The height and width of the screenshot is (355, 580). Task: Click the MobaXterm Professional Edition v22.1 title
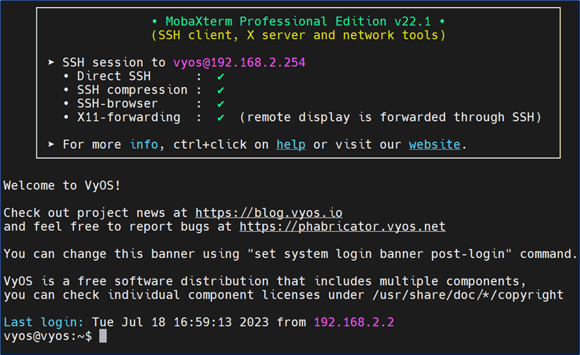298,21
